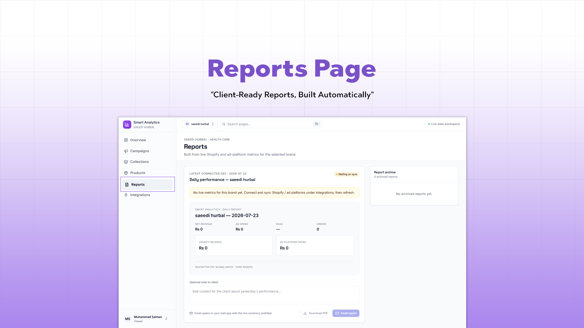Click the Live data workspace label
This screenshot has width=584, height=328.
pos(445,124)
